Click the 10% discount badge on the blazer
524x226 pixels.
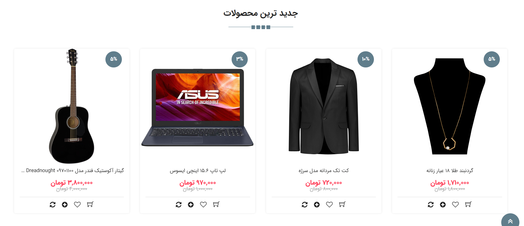(x=366, y=59)
